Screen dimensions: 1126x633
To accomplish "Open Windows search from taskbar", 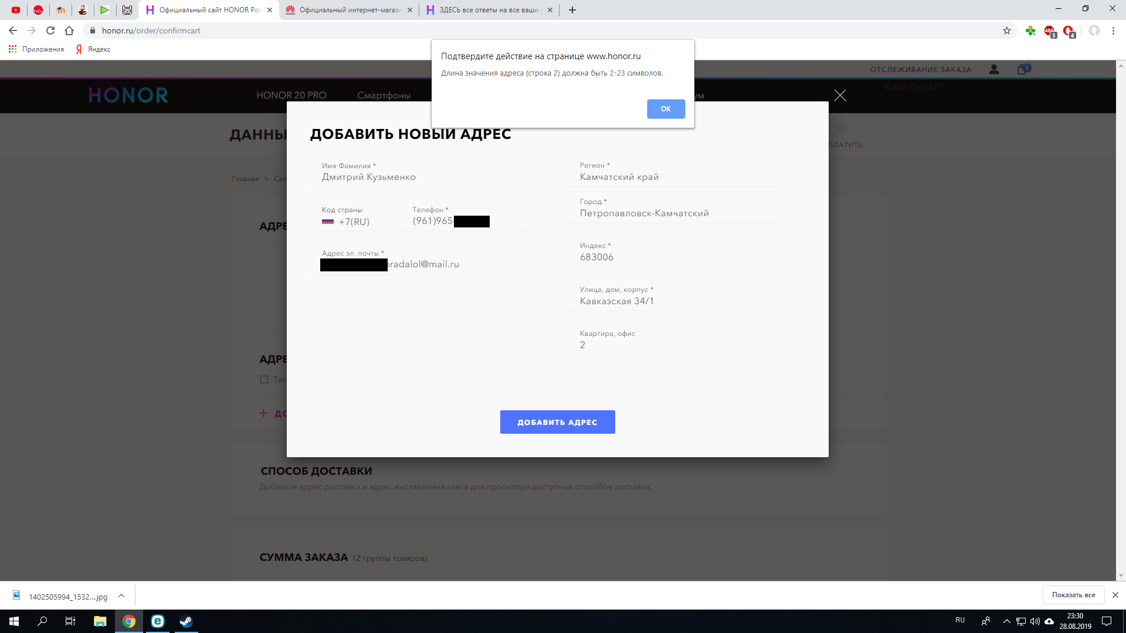I will [x=42, y=621].
